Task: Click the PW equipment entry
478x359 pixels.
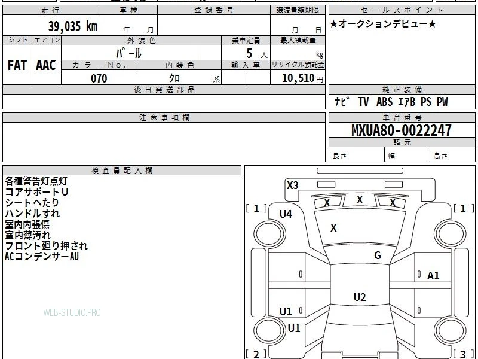Action: point(442,101)
